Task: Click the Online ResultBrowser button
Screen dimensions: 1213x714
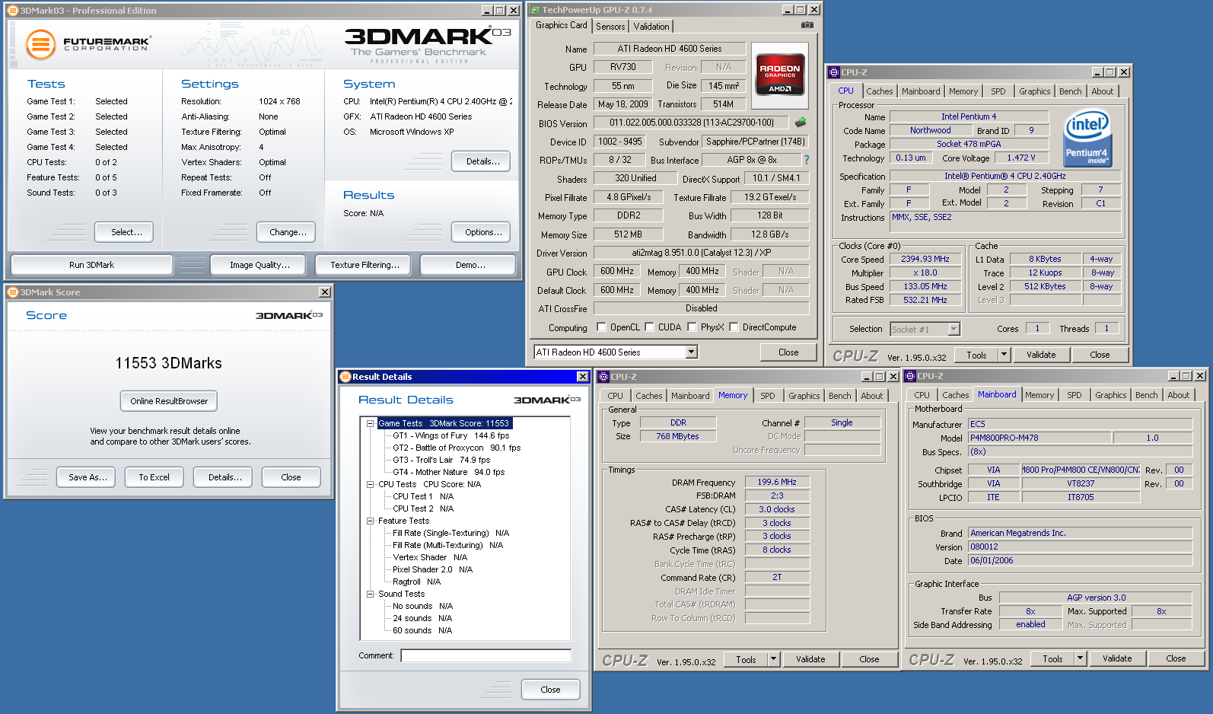Action: tap(169, 401)
